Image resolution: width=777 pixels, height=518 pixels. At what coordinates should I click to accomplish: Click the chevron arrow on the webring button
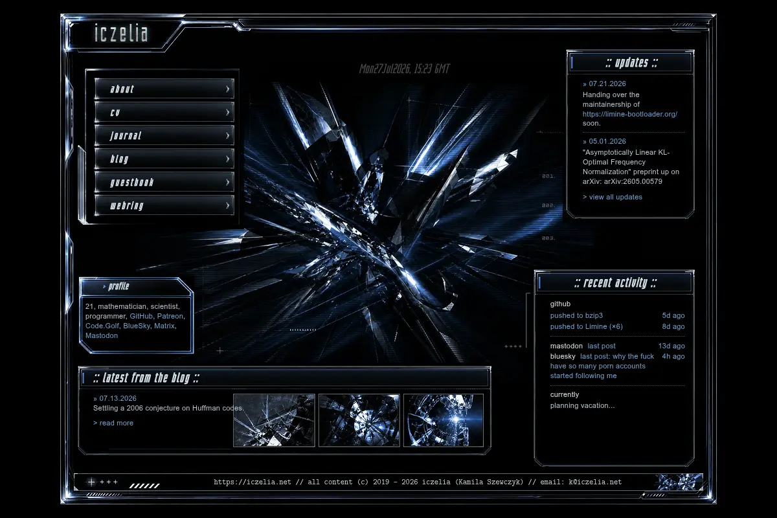(x=227, y=205)
